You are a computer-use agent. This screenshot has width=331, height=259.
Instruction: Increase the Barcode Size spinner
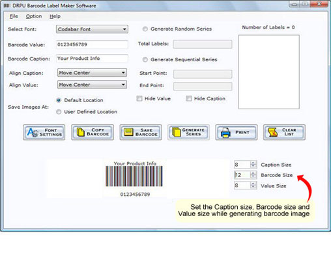253,173
